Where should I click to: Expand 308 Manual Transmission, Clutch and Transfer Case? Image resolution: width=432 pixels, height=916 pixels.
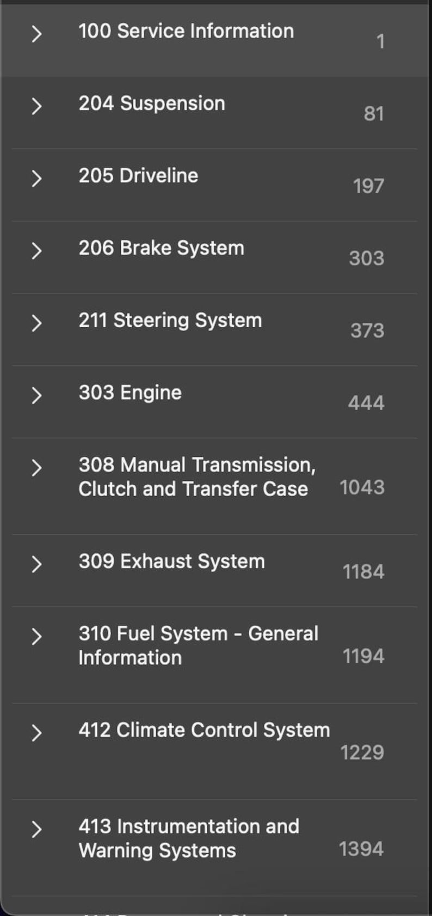(37, 468)
